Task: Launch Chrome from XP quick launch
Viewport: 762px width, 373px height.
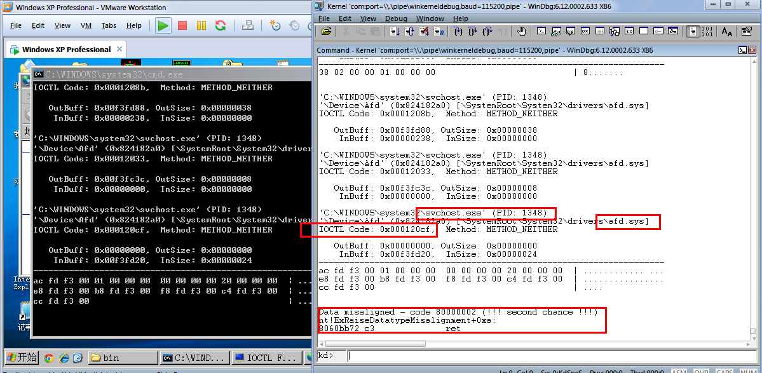Action: 48,358
